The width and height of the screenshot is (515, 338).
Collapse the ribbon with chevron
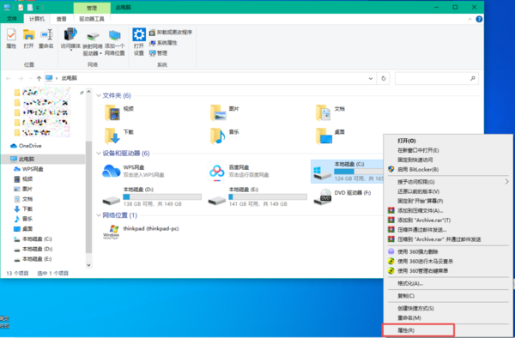pyautogui.click(x=470, y=19)
